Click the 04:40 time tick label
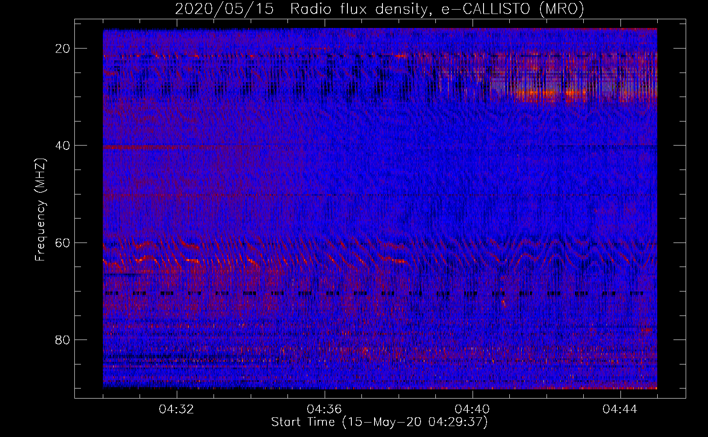Image resolution: width=708 pixels, height=437 pixels. pyautogui.click(x=473, y=409)
